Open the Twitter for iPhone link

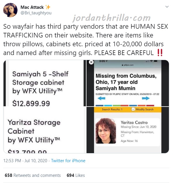tap(68, 161)
